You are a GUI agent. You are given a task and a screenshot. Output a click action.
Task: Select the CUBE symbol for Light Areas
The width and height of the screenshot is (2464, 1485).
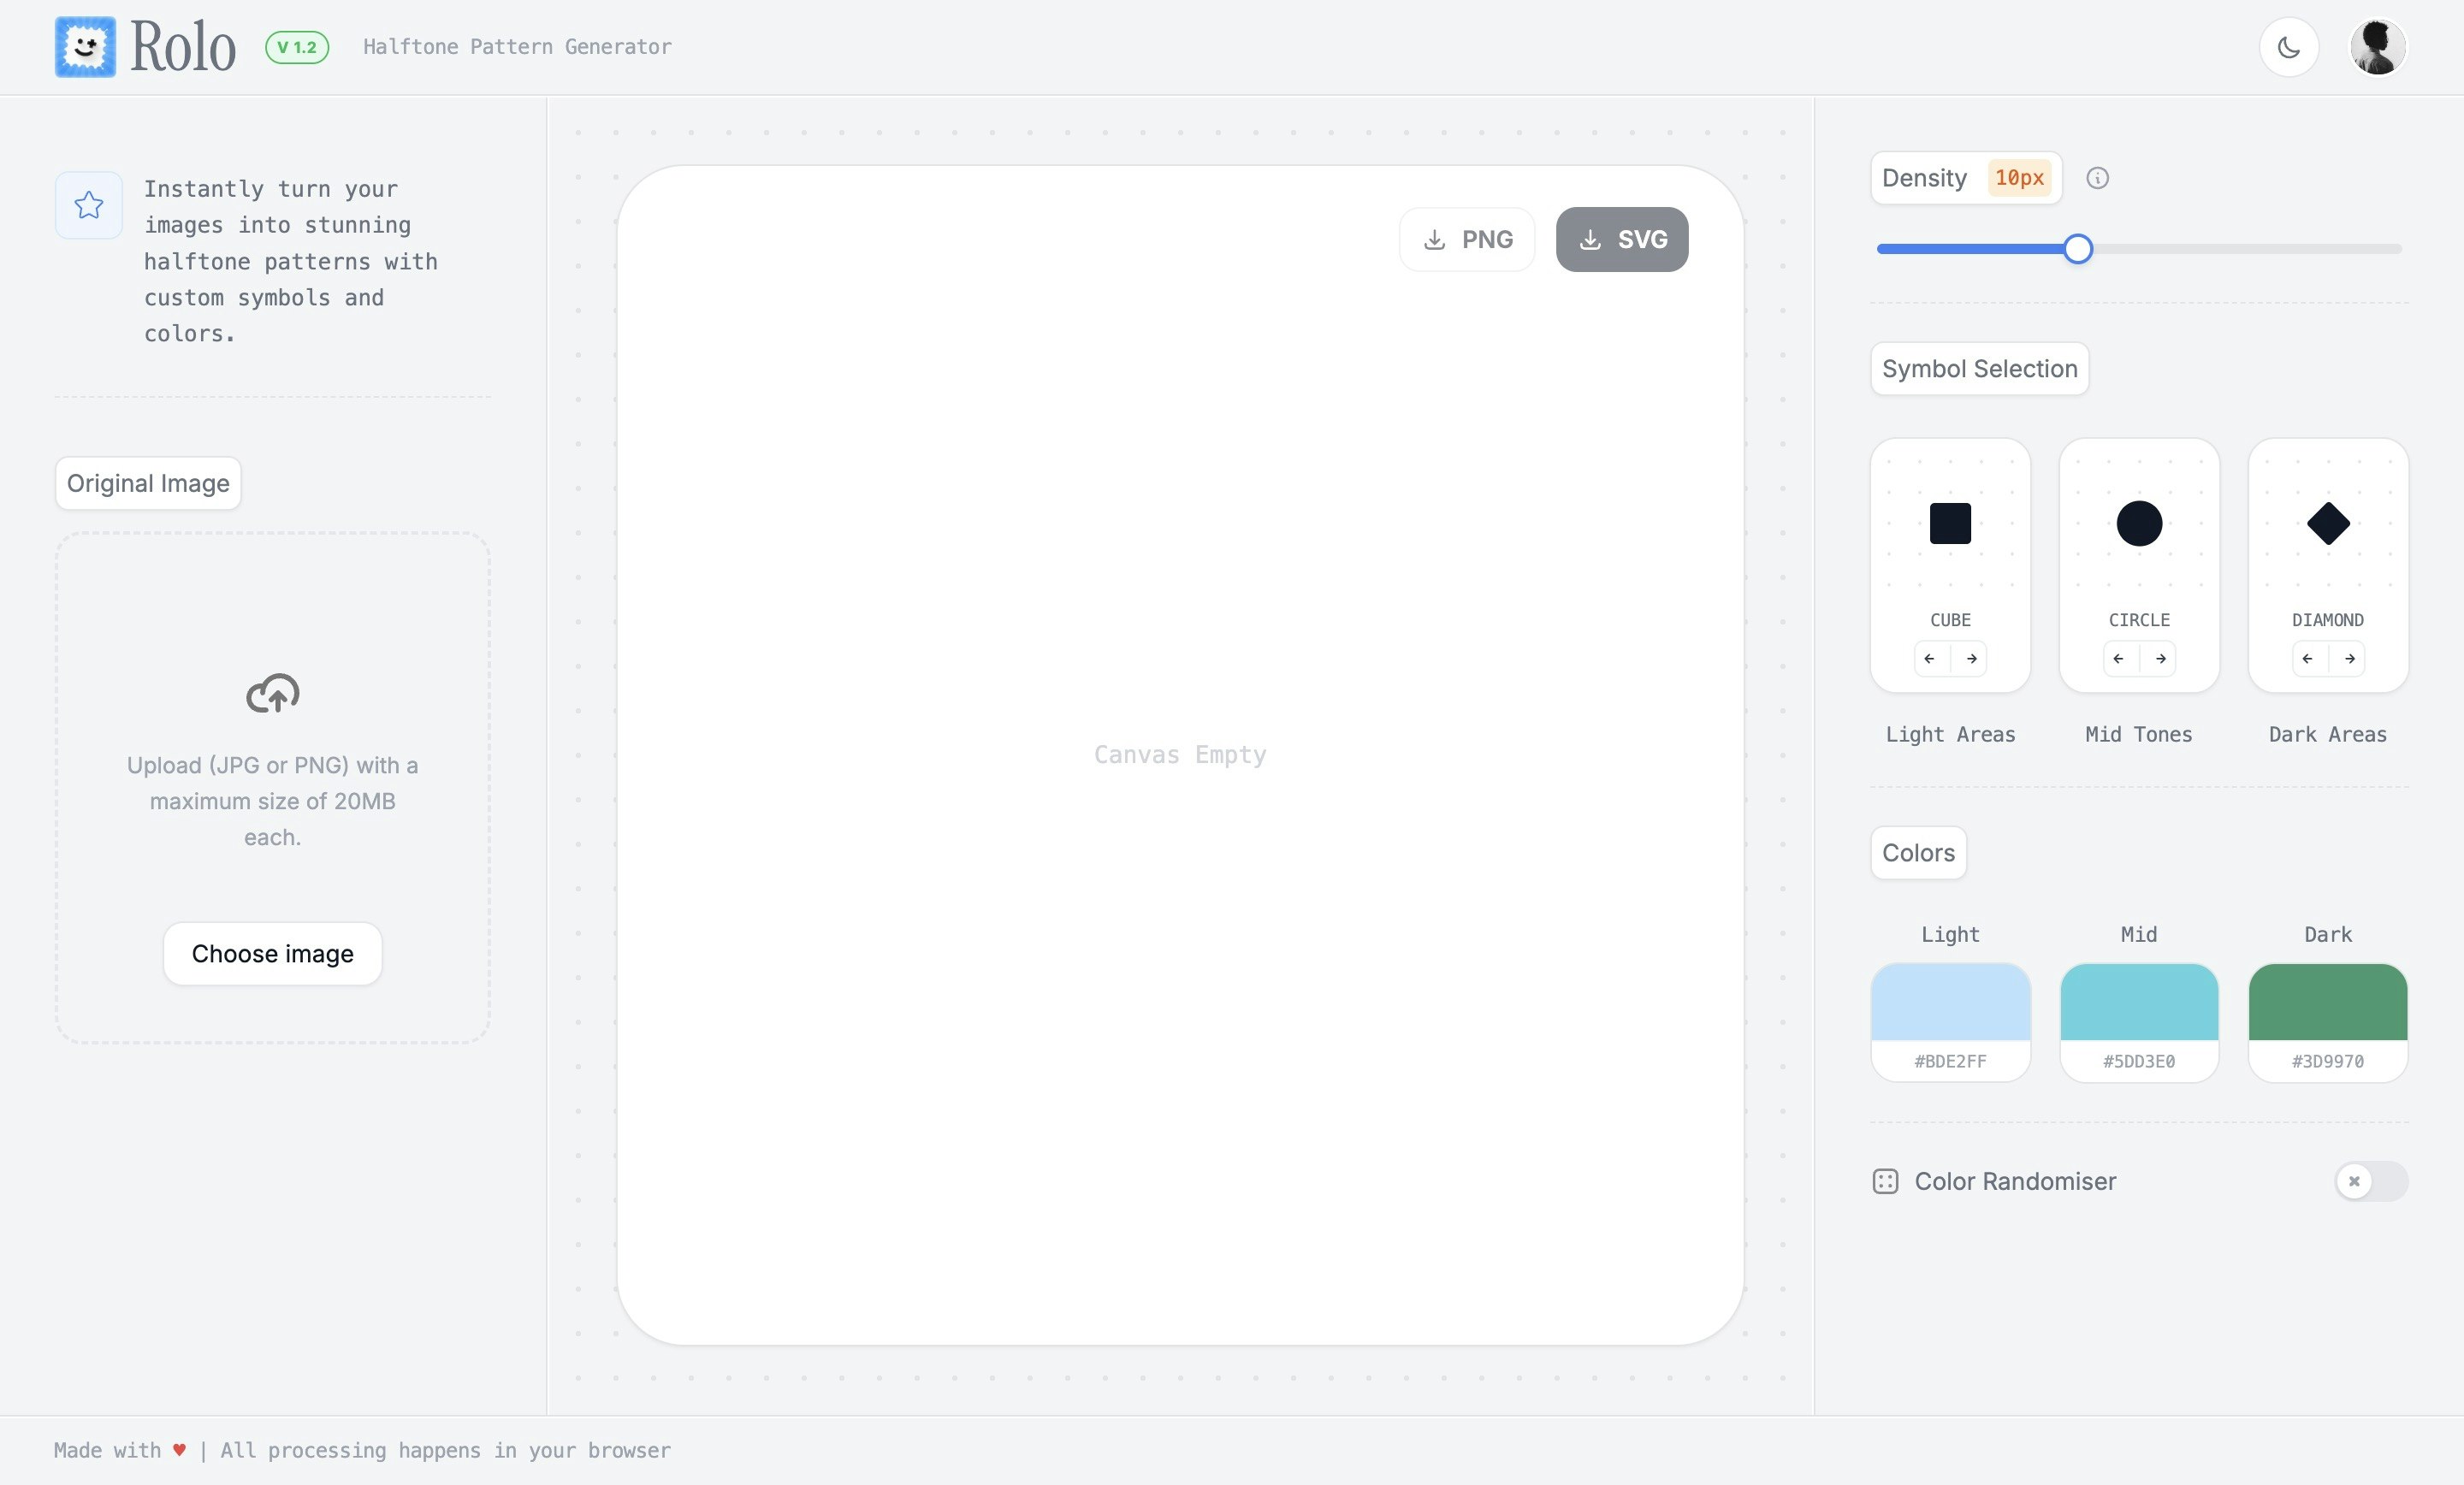coord(1949,523)
